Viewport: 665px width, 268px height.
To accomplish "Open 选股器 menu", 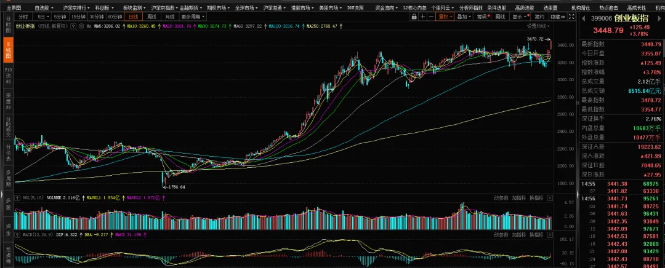I will (x=551, y=7).
